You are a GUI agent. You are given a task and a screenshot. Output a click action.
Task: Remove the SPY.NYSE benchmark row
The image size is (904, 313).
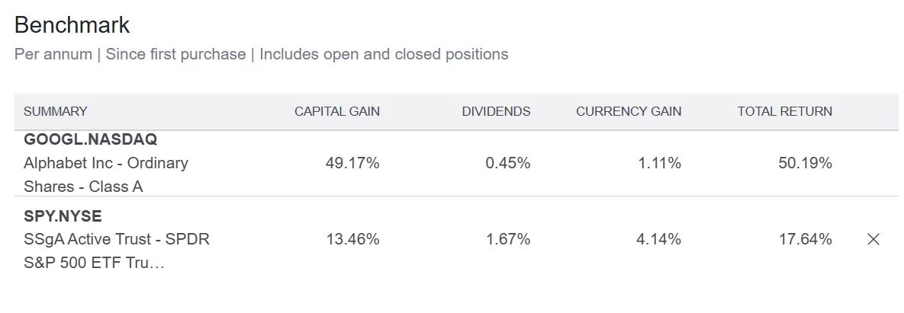[873, 239]
